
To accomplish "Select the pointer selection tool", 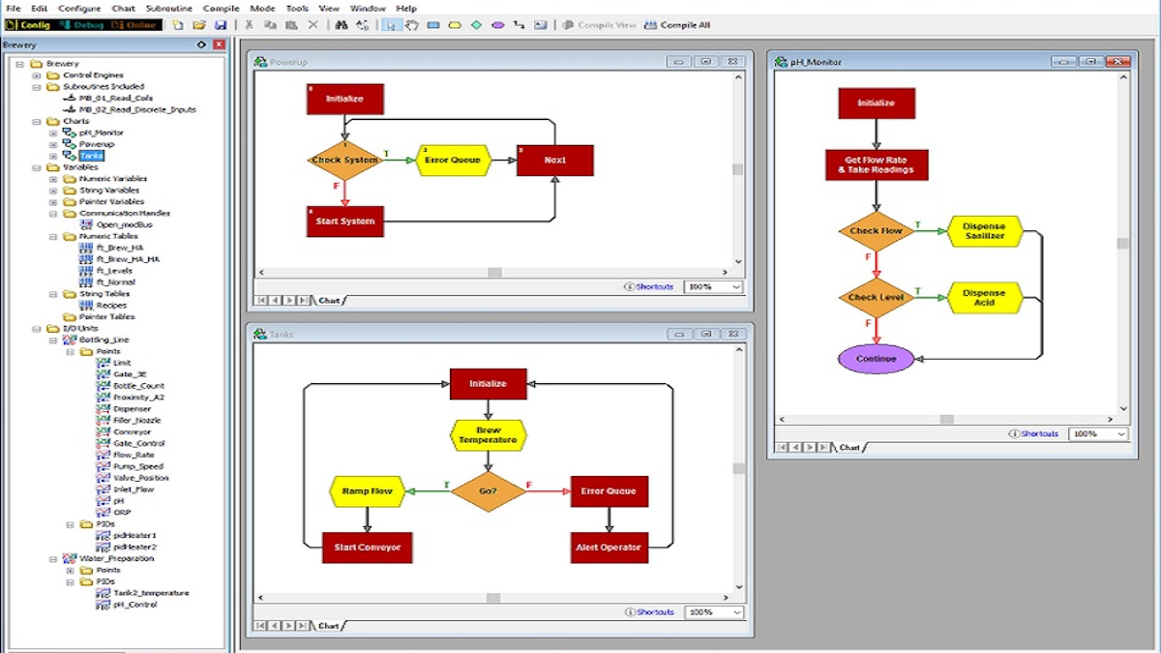I will tap(391, 25).
